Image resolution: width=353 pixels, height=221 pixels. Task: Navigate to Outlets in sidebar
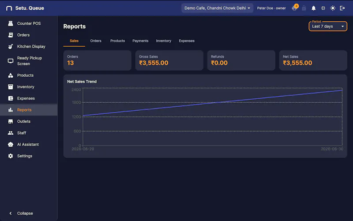coord(24,121)
